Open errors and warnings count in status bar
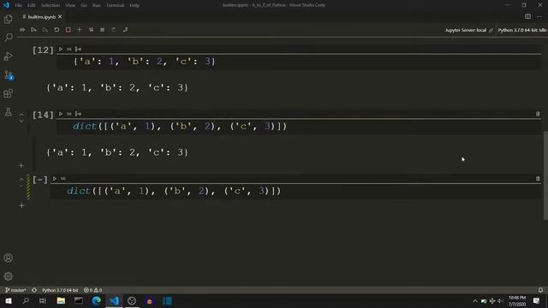The width and height of the screenshot is (548, 308). [92, 290]
